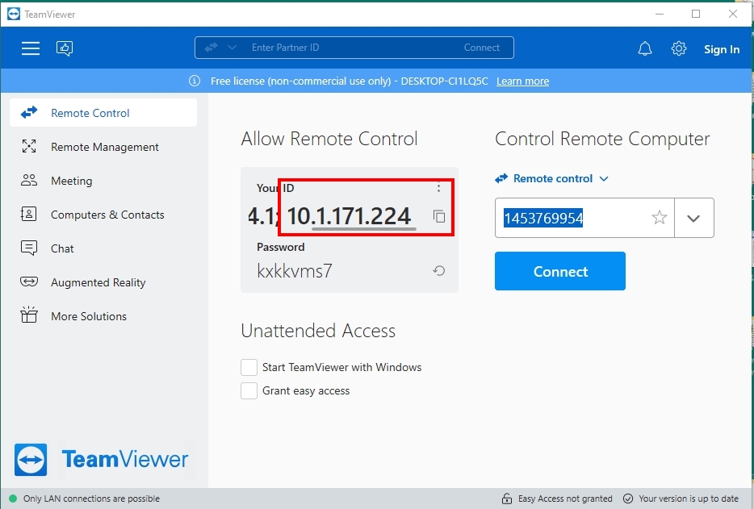Click the version checkmark icon
The image size is (754, 509).
[628, 499]
